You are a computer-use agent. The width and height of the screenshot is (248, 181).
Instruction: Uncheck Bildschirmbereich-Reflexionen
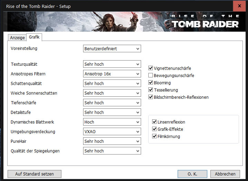(x=150, y=97)
